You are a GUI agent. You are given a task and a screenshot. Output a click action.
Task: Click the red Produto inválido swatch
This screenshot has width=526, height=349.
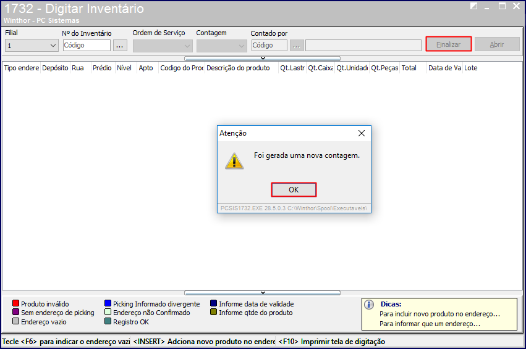coord(15,303)
